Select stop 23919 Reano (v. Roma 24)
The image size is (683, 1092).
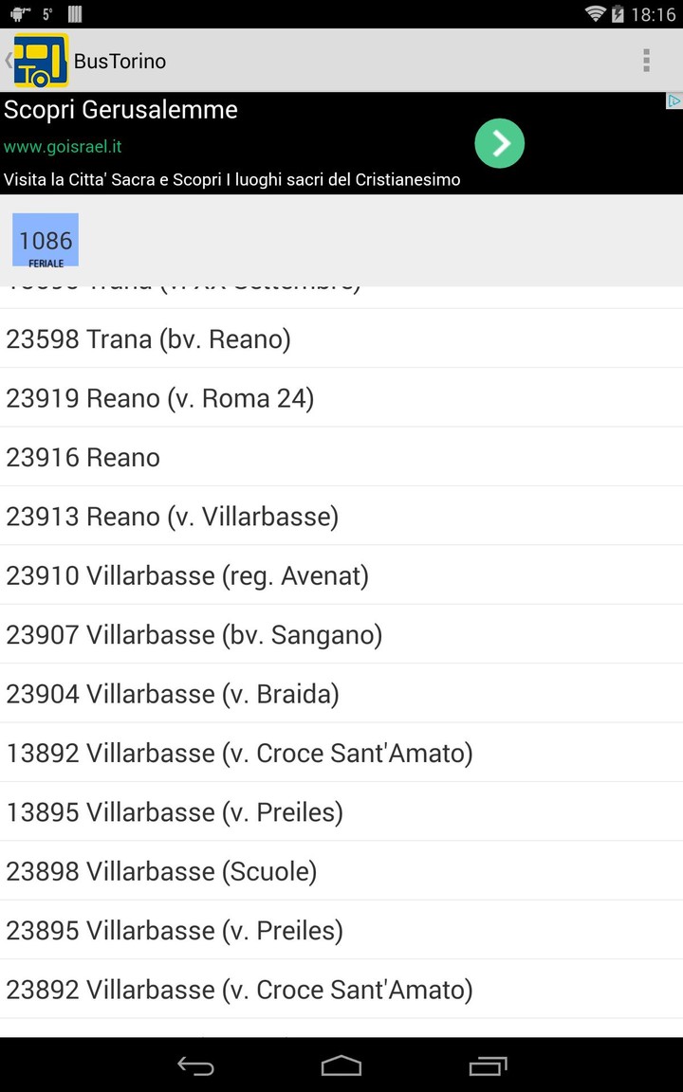click(341, 398)
